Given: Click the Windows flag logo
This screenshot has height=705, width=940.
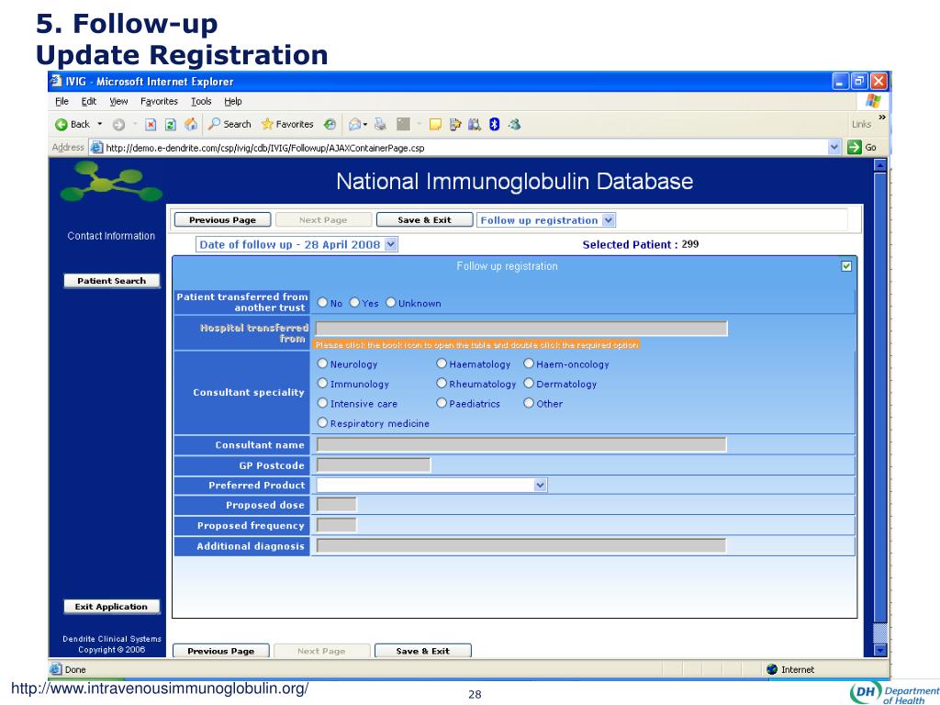Looking at the screenshot, I should (873, 101).
